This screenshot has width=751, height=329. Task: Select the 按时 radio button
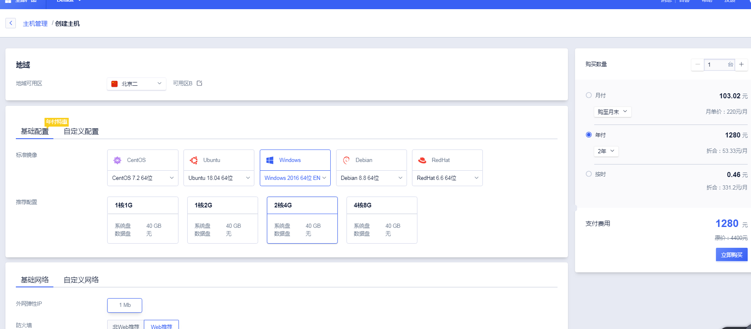click(x=589, y=174)
